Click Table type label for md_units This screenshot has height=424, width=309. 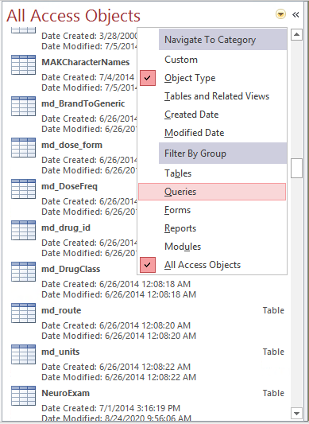click(273, 352)
